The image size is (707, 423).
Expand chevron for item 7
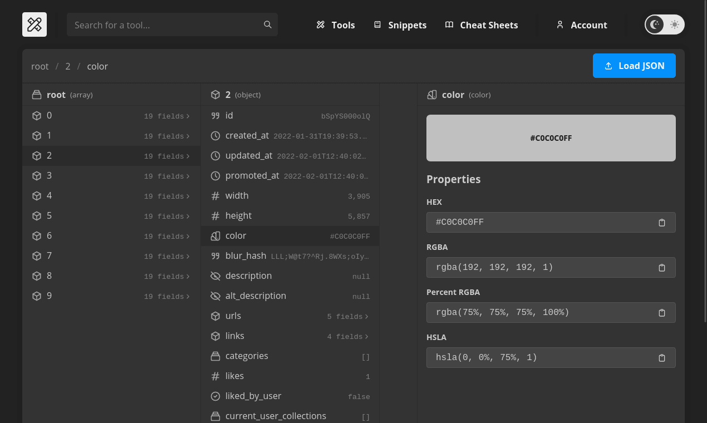pos(188,257)
